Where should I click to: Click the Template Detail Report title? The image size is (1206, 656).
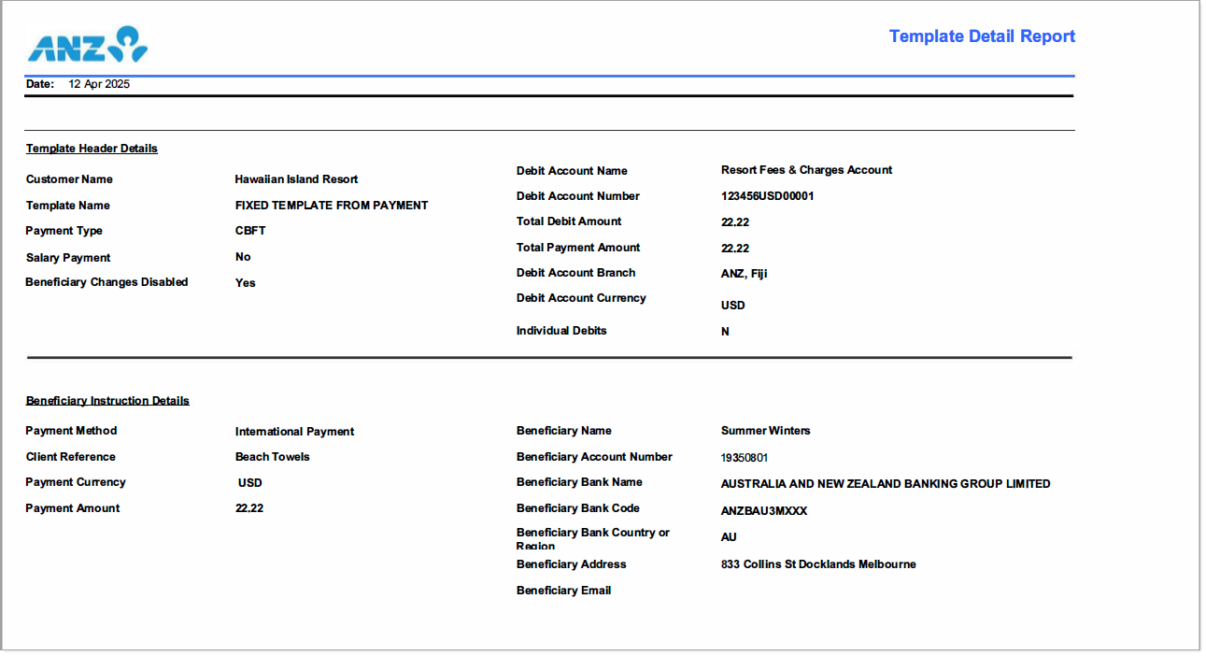[x=983, y=36]
